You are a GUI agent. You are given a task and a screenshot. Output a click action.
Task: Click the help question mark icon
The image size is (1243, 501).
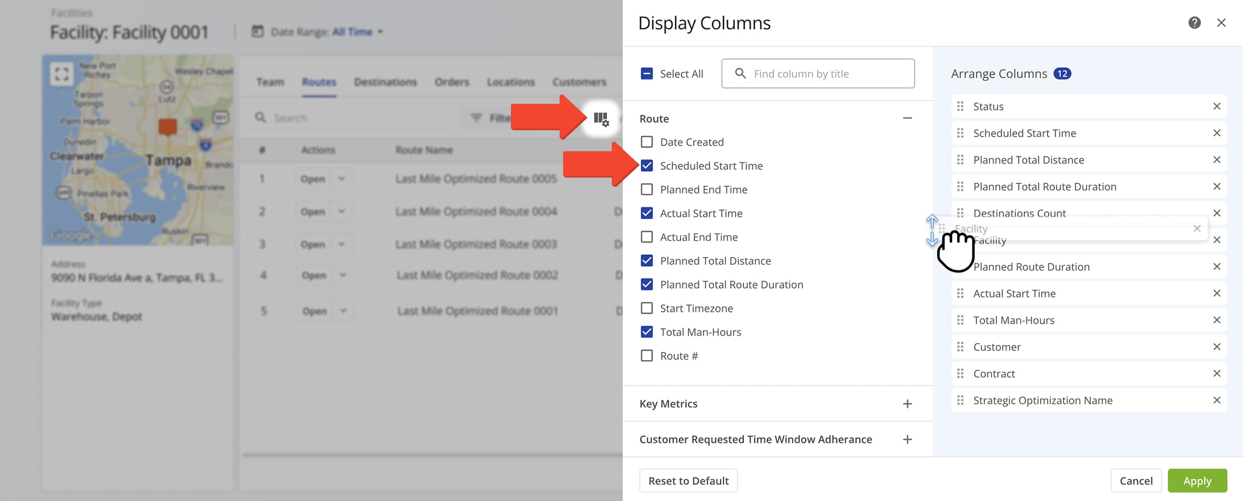tap(1194, 23)
